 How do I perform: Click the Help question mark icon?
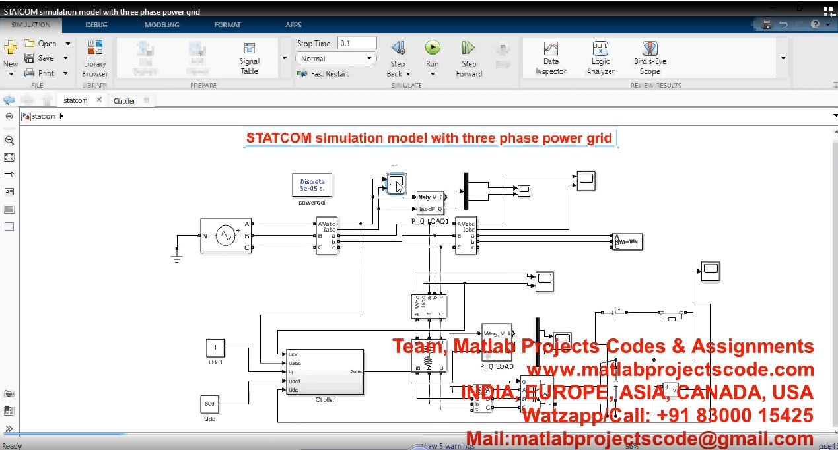816,24
